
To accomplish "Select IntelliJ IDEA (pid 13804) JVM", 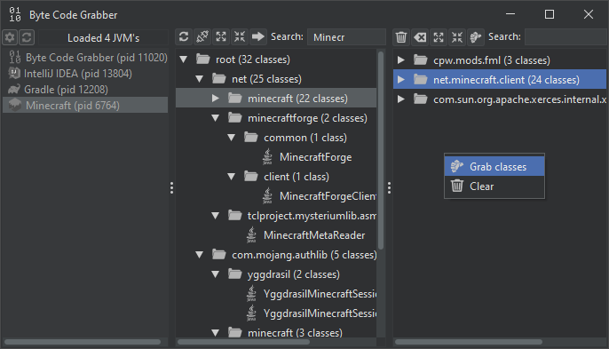I will click(85, 74).
